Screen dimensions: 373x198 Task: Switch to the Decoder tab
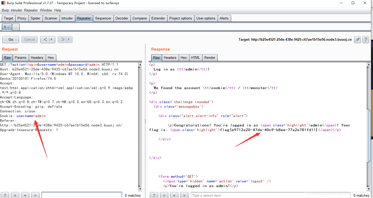pyautogui.click(x=122, y=18)
